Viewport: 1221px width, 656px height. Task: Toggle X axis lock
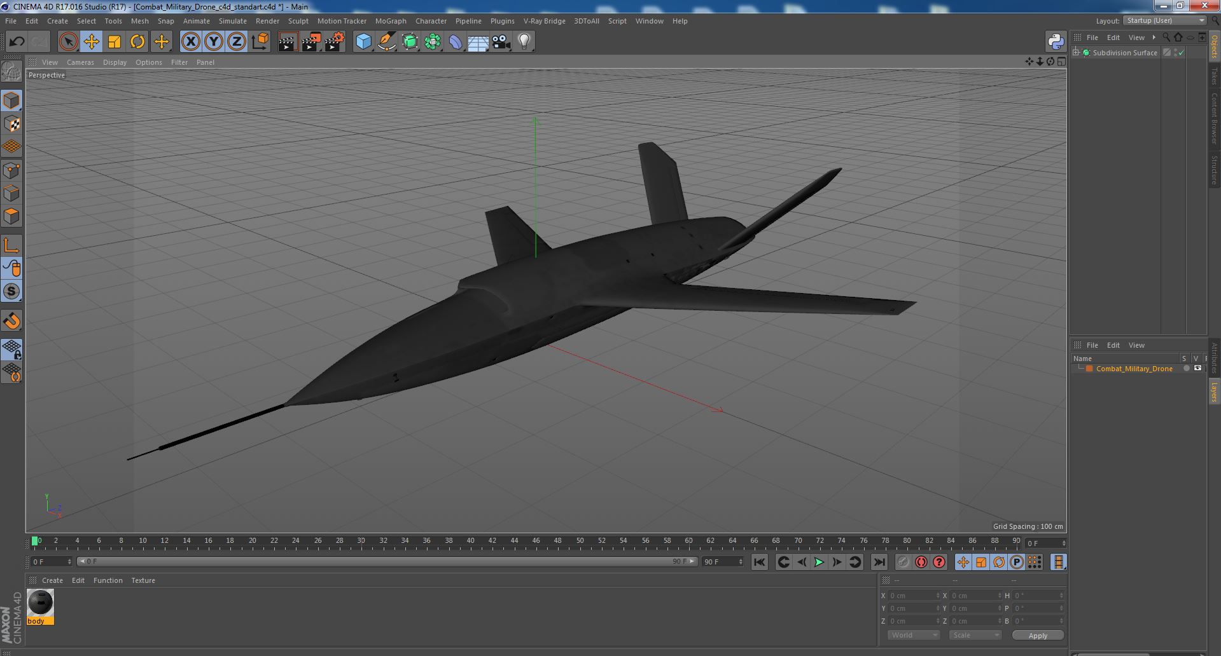click(190, 42)
